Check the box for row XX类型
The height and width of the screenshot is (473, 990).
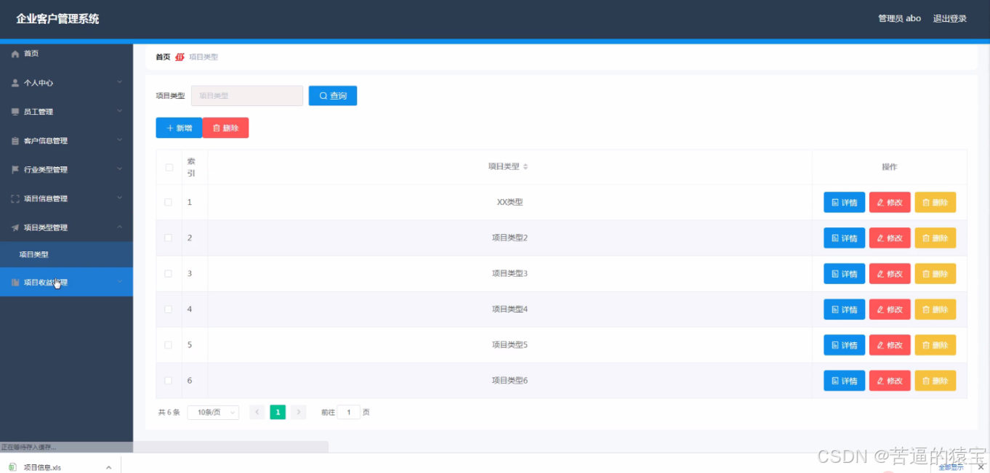tap(169, 202)
